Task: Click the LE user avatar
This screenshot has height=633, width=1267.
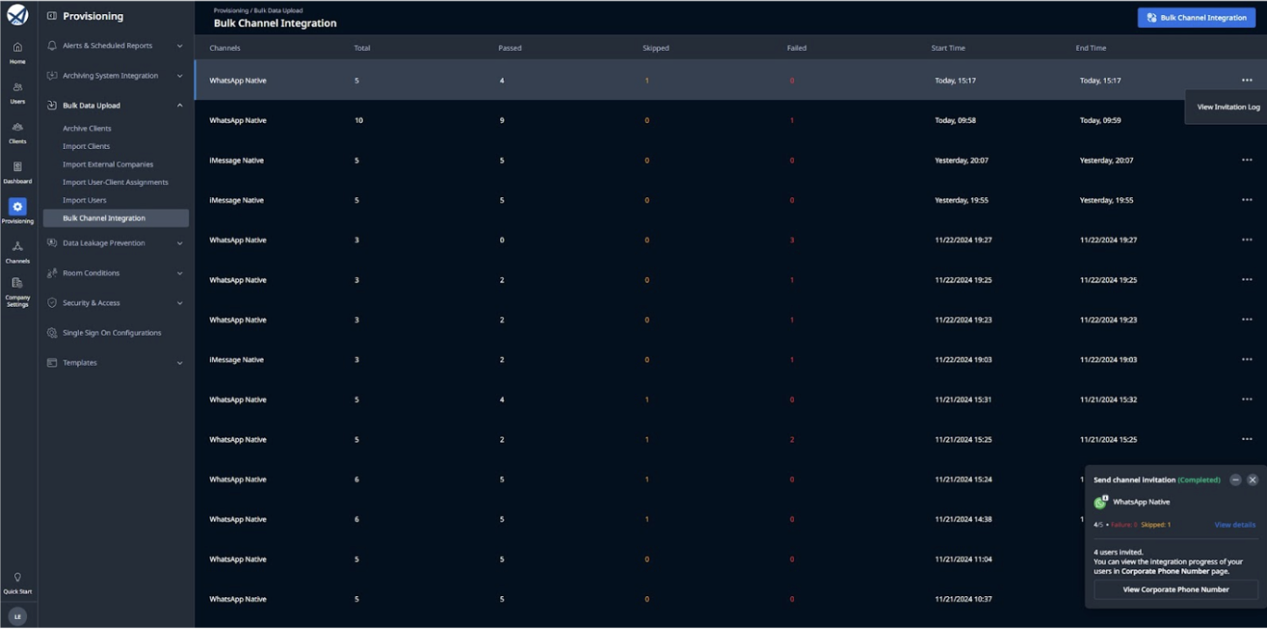Action: click(x=18, y=617)
